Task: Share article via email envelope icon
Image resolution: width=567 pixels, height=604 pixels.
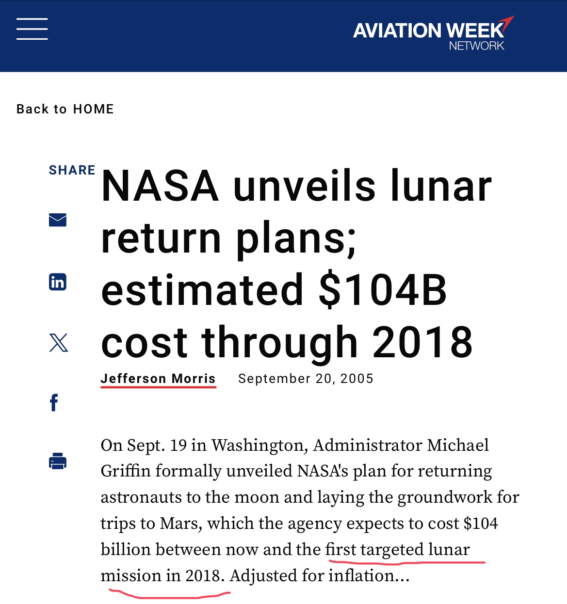Action: 58,220
